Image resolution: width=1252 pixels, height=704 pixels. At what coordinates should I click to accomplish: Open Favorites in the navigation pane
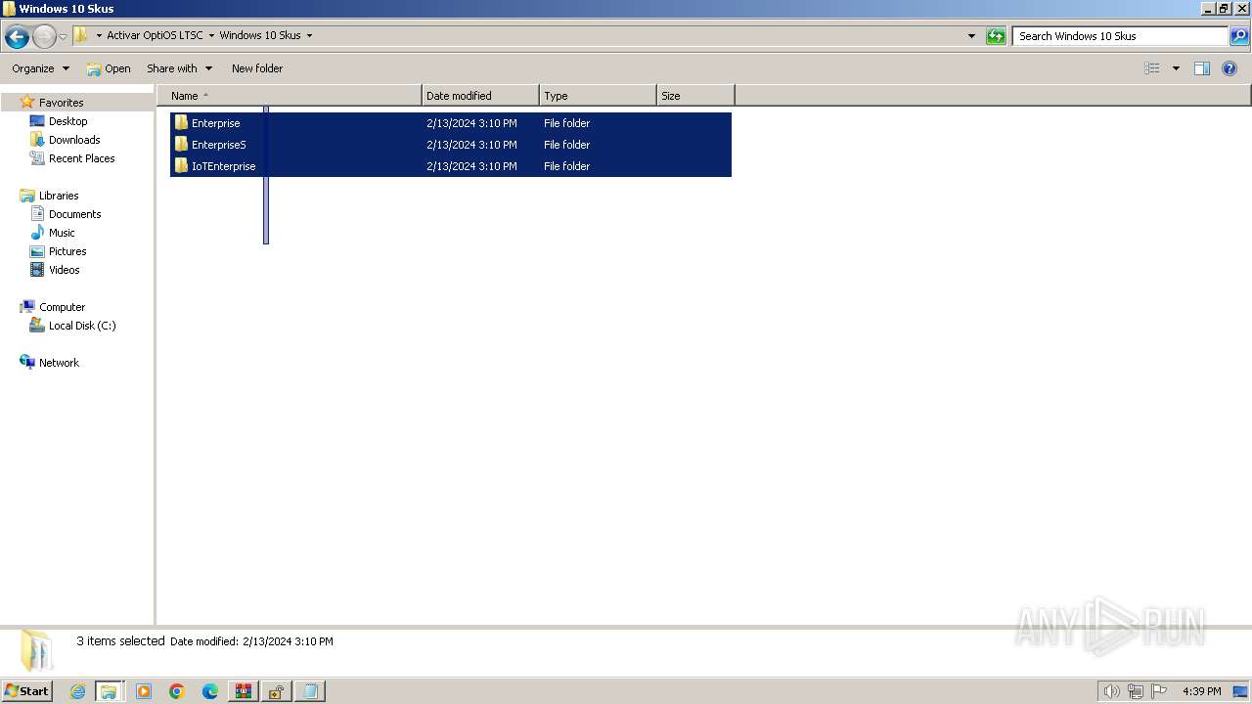61,103
